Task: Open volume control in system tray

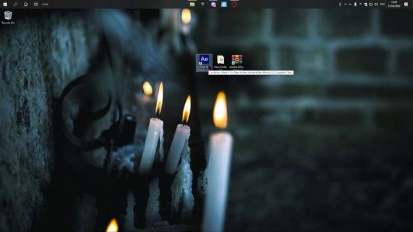Action: point(376,5)
